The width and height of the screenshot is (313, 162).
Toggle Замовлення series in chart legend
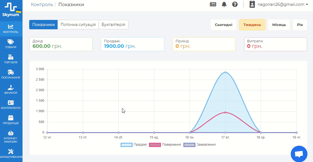(x=200, y=145)
